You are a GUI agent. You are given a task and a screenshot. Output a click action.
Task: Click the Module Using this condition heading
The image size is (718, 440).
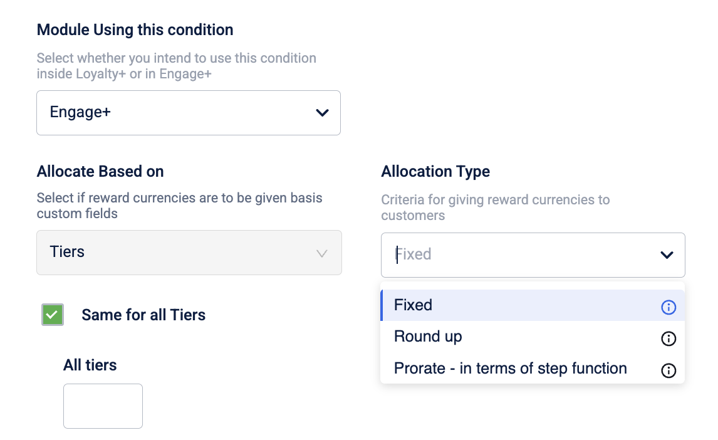(x=135, y=29)
